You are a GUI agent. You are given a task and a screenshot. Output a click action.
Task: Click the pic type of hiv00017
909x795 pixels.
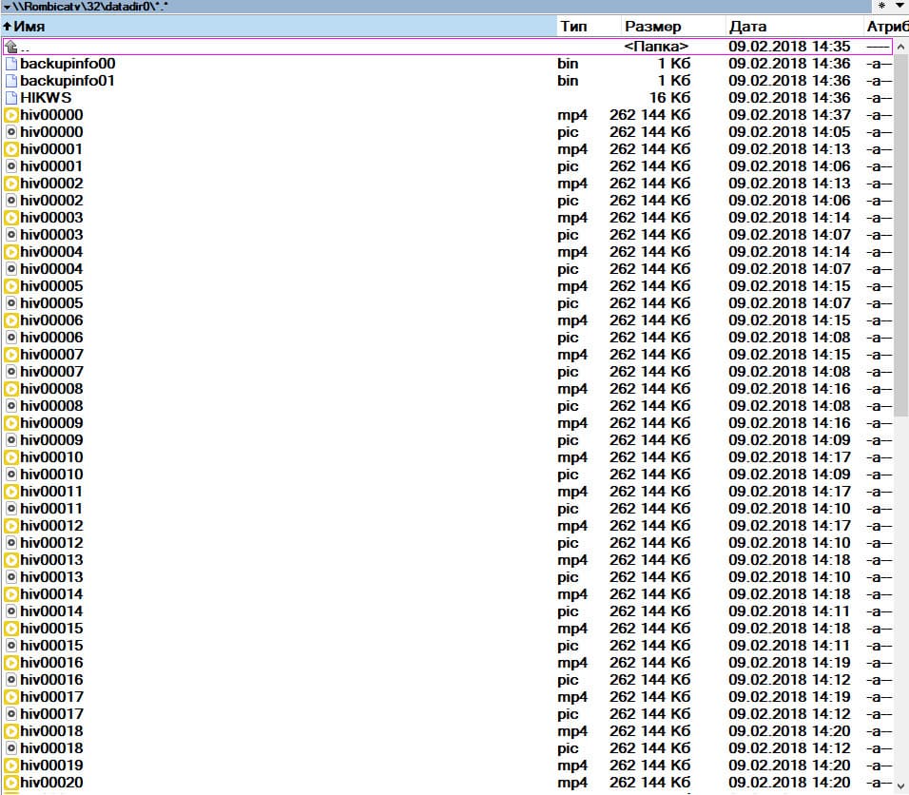pyautogui.click(x=569, y=714)
